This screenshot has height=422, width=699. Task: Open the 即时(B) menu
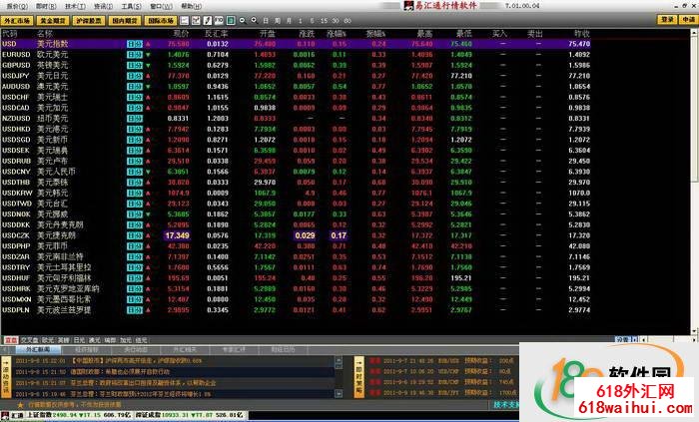(x=46, y=6)
